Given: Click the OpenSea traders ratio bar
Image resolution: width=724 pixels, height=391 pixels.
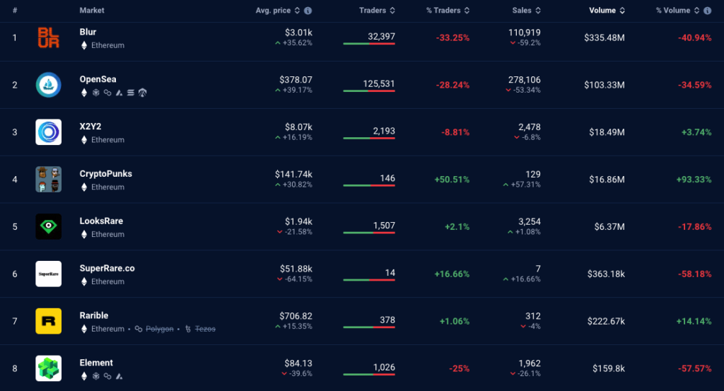Looking at the screenshot, I should coord(369,91).
